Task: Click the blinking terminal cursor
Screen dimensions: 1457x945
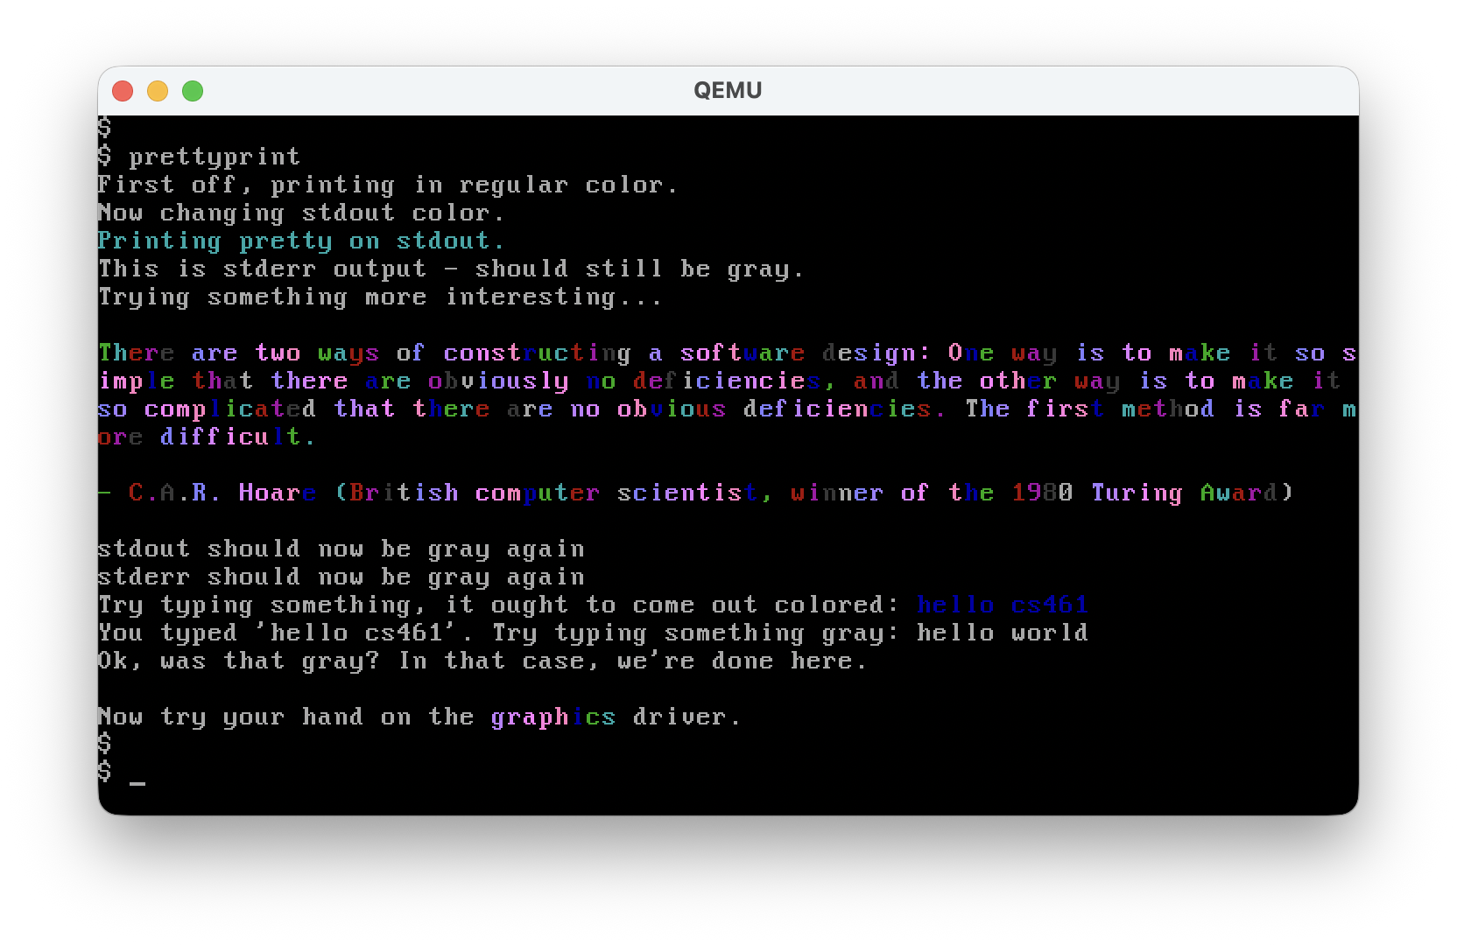Action: click(138, 780)
